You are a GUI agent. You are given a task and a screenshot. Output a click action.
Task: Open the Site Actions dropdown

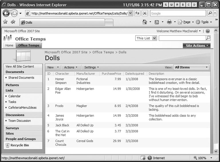point(197,46)
